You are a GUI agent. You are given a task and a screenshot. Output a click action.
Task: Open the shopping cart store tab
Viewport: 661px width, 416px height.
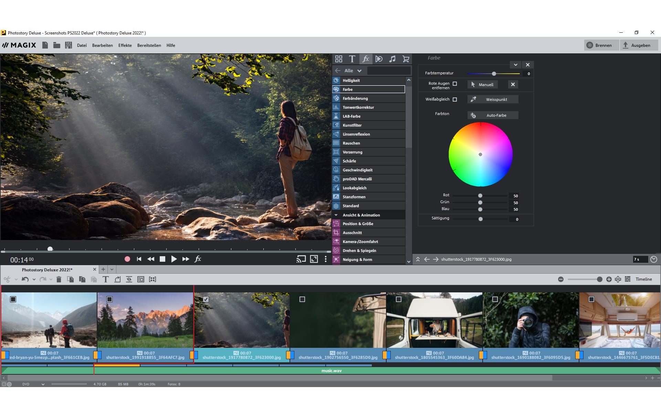406,59
